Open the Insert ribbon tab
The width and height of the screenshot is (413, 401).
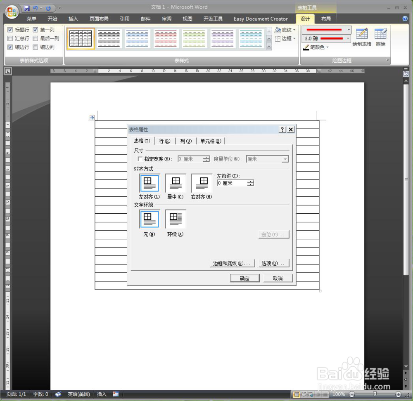[73, 19]
